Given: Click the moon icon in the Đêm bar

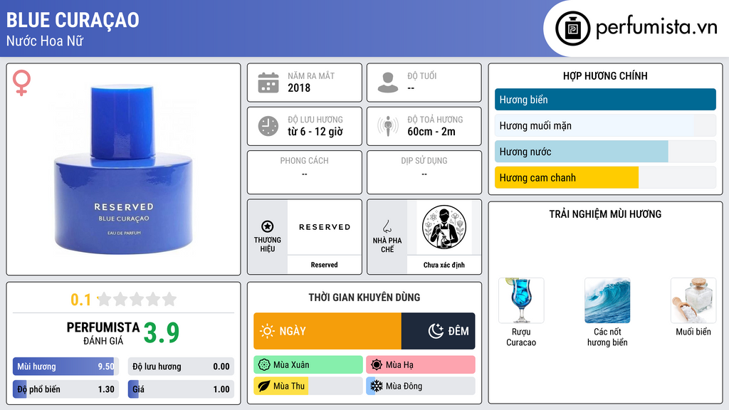Looking at the screenshot, I should [436, 331].
